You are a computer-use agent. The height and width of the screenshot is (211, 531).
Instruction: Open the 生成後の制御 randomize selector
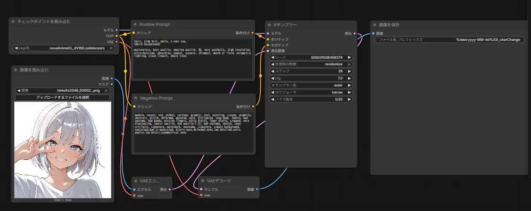[311, 64]
